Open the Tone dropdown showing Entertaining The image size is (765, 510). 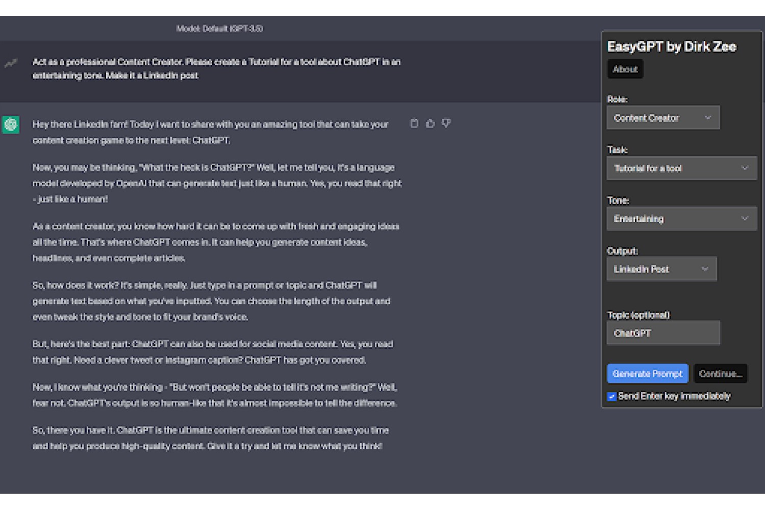682,219
